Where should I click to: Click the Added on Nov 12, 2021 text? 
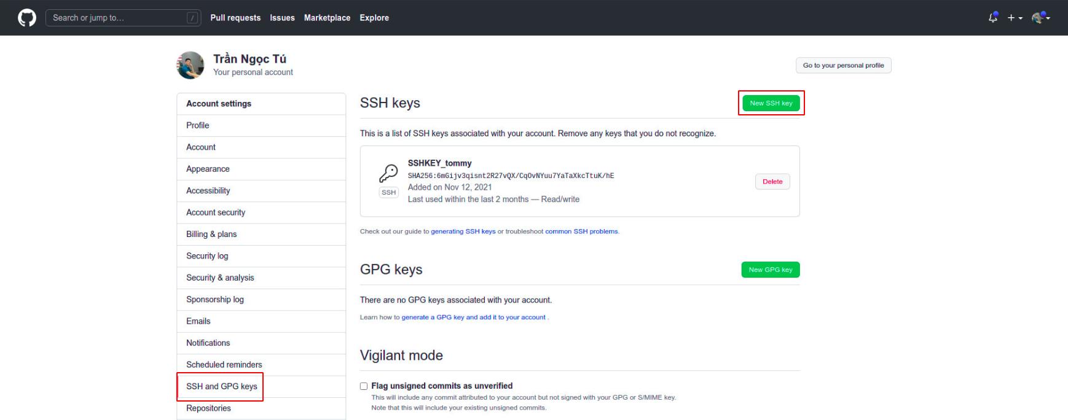(450, 187)
